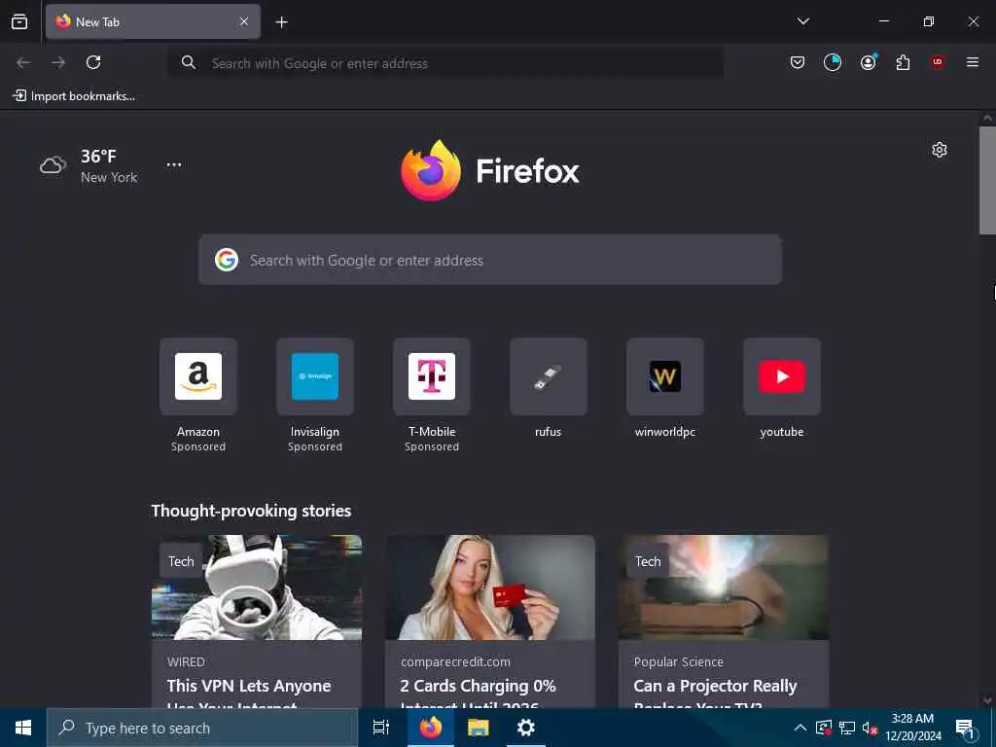The height and width of the screenshot is (747, 996).
Task: Open File Explorer from the taskbar
Action: (479, 728)
